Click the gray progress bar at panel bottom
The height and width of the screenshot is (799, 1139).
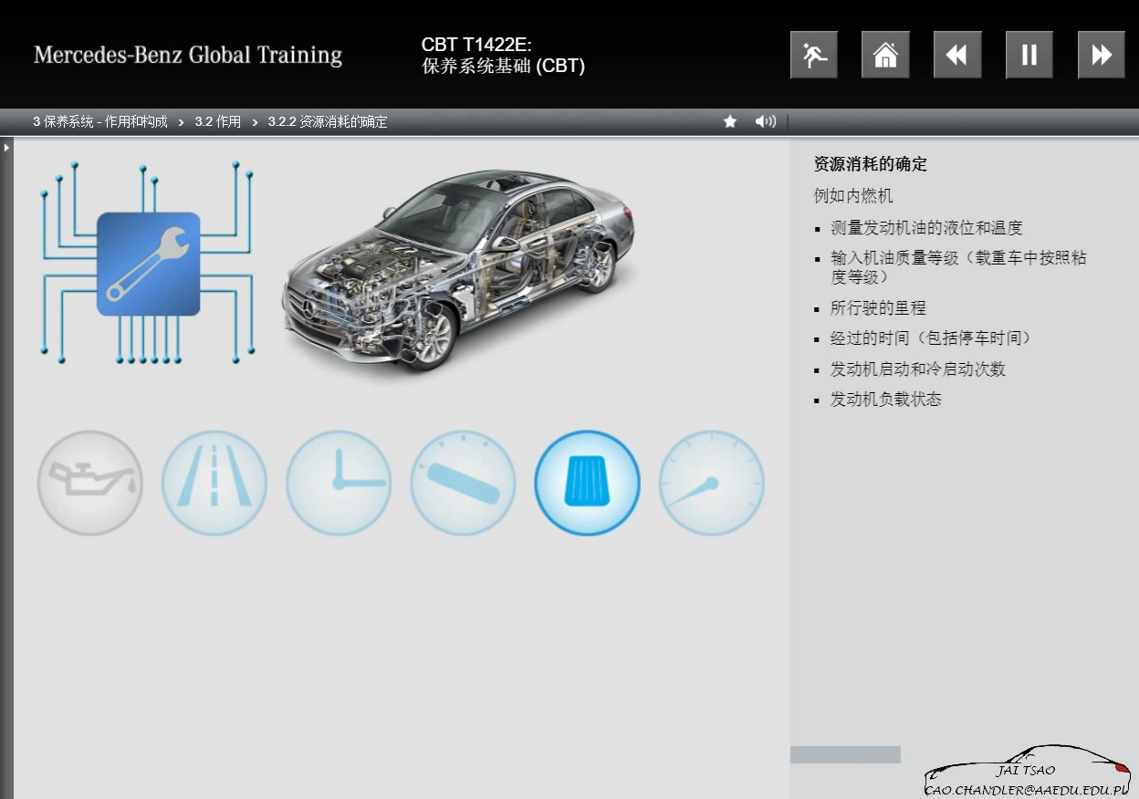coord(845,754)
